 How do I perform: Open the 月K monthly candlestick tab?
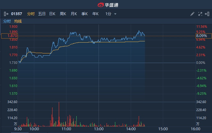coord(74,14)
